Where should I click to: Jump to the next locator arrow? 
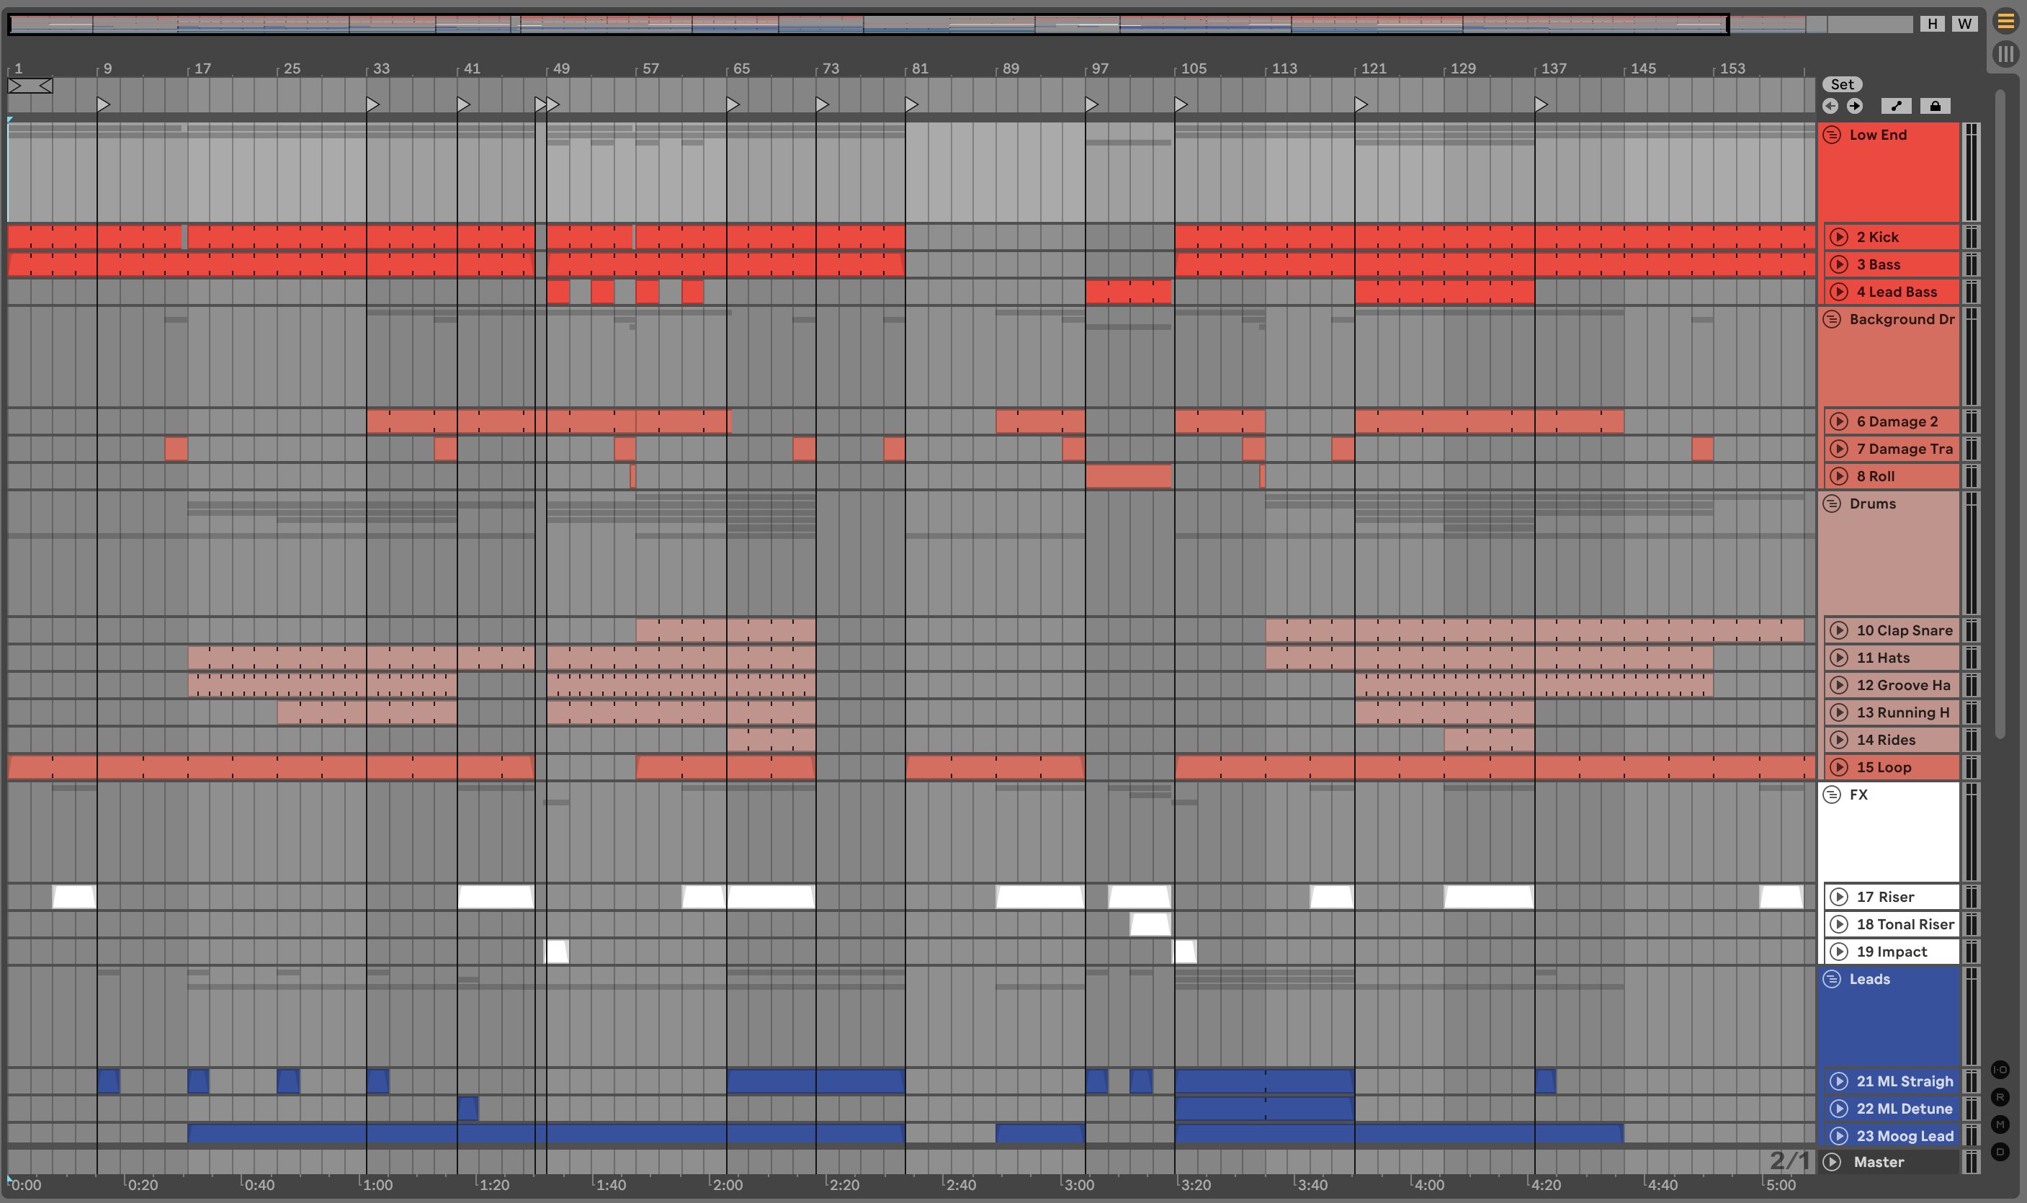click(1854, 106)
